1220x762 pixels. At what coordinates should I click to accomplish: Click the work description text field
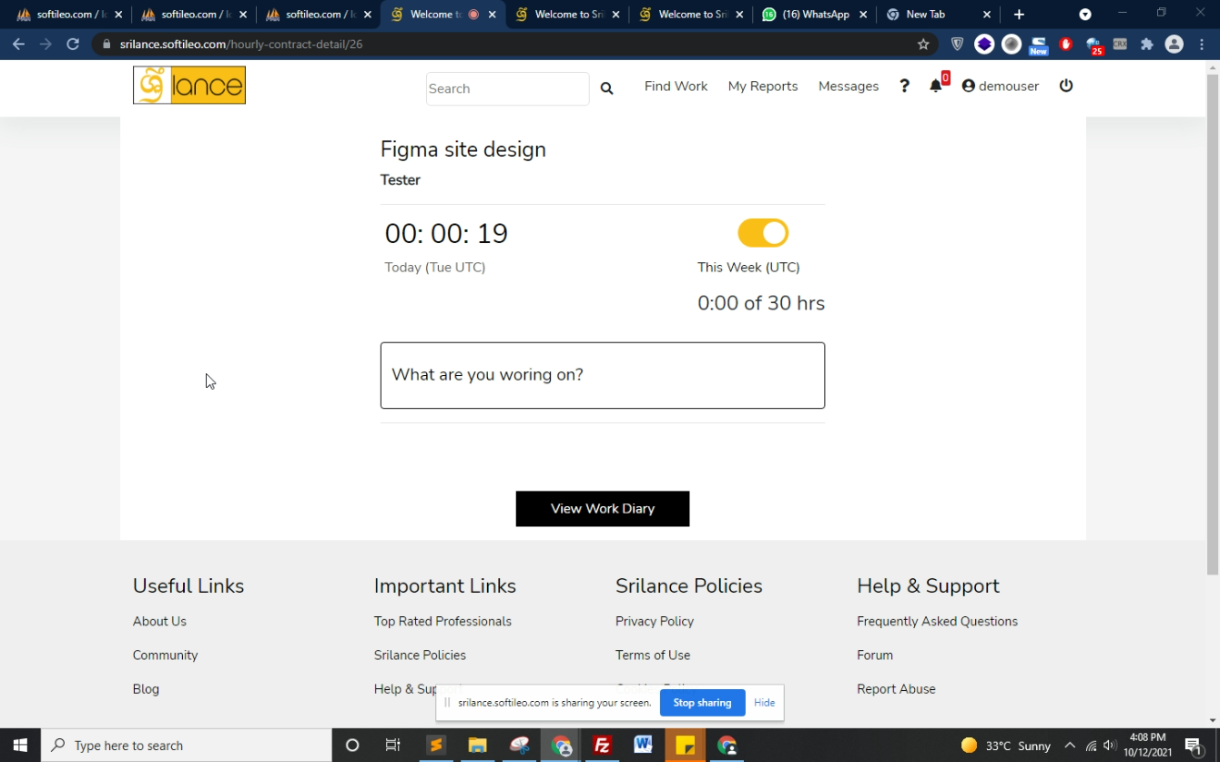point(603,375)
